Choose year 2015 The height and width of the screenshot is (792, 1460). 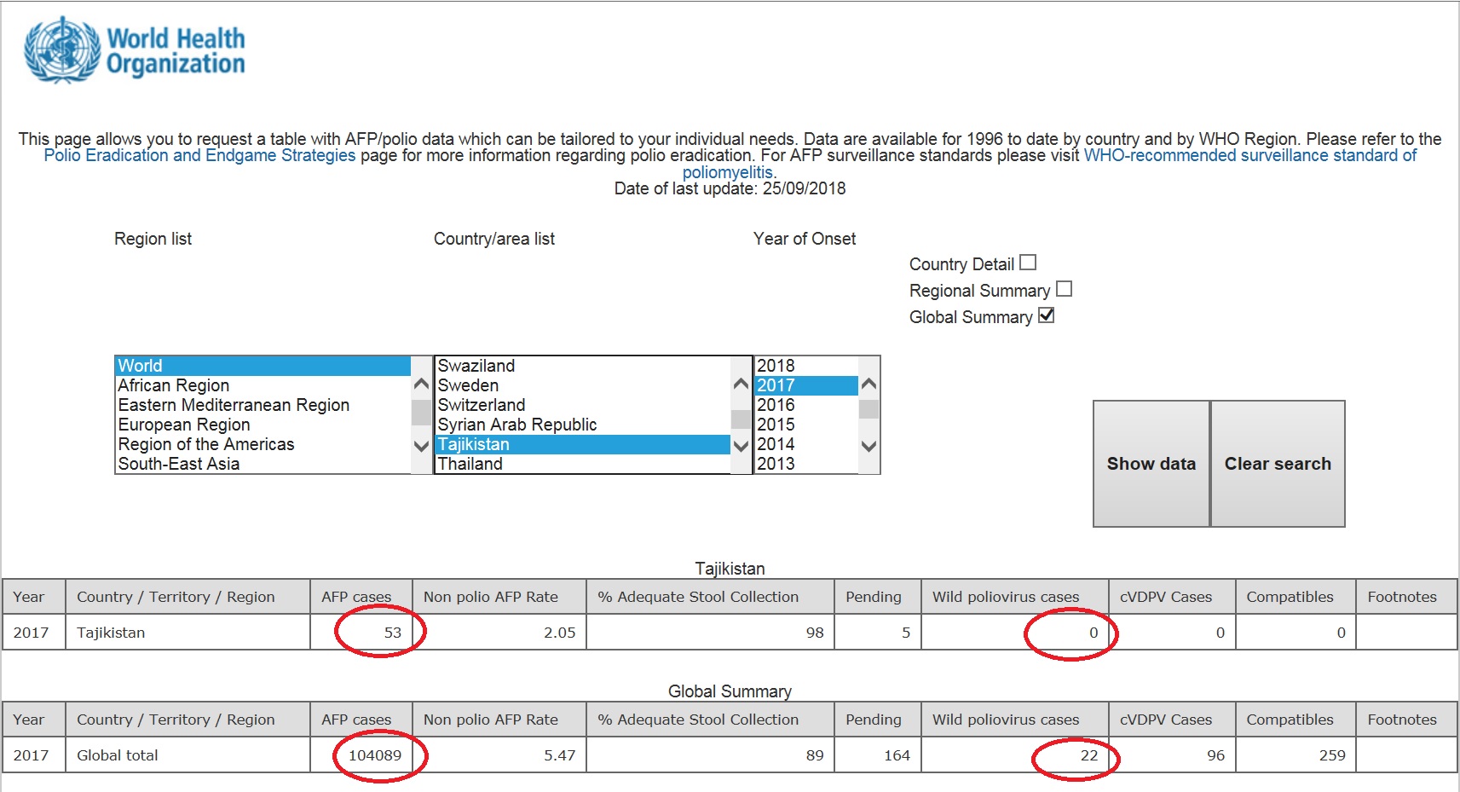(x=806, y=425)
